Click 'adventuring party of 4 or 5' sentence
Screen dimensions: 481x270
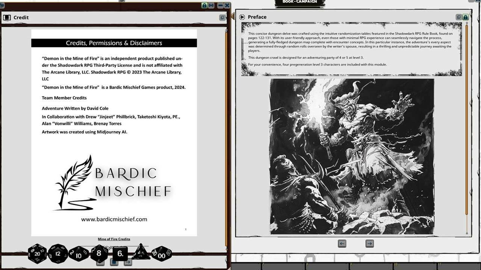pyautogui.click(x=306, y=57)
